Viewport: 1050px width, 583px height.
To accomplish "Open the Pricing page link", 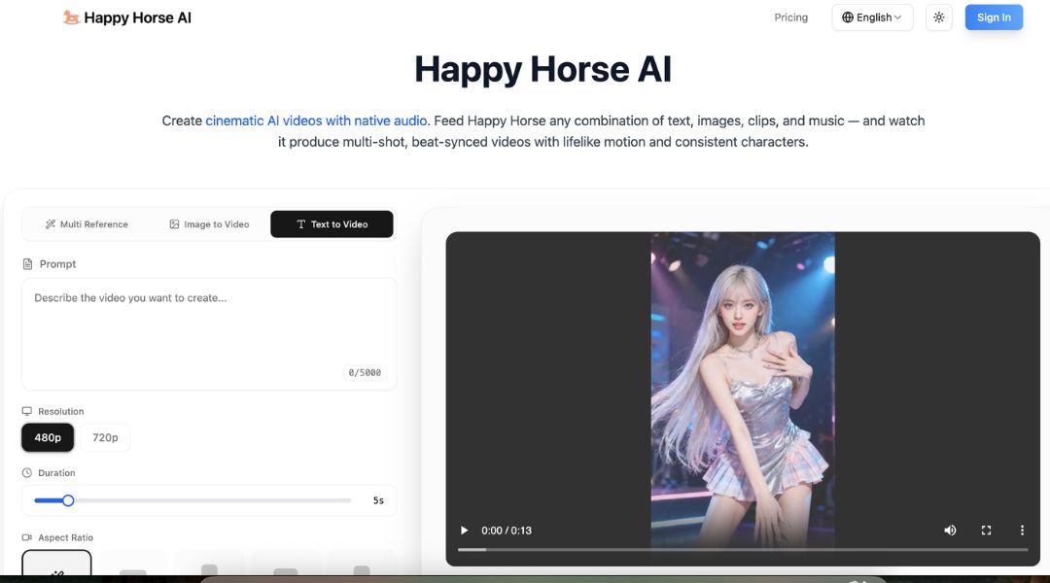I will pos(790,17).
